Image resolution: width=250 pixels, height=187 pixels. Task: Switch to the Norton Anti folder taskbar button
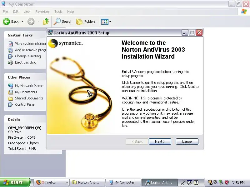87,182
